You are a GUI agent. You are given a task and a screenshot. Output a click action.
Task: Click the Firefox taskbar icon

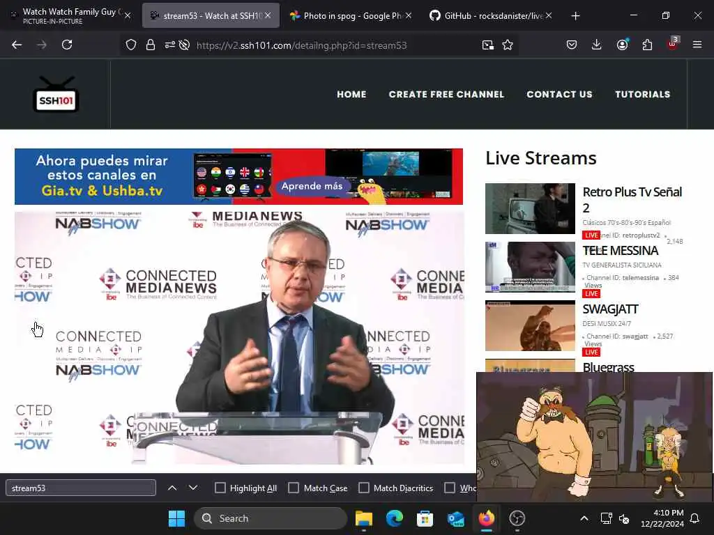click(486, 518)
